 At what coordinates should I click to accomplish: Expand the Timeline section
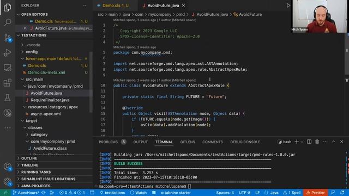click(x=29, y=165)
